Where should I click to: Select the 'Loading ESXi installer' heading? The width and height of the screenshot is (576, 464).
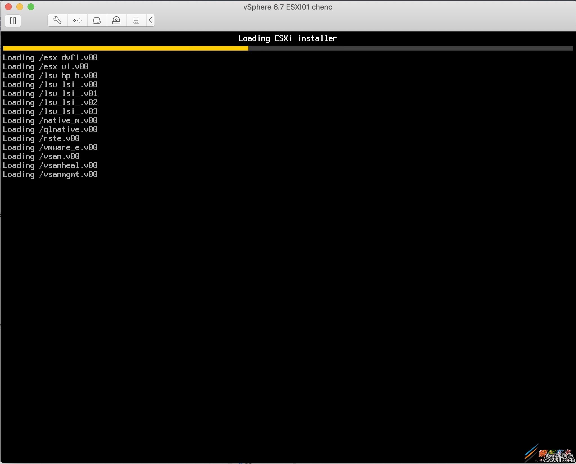click(x=287, y=38)
